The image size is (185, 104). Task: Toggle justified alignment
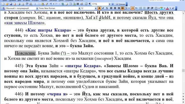click(123, 8)
